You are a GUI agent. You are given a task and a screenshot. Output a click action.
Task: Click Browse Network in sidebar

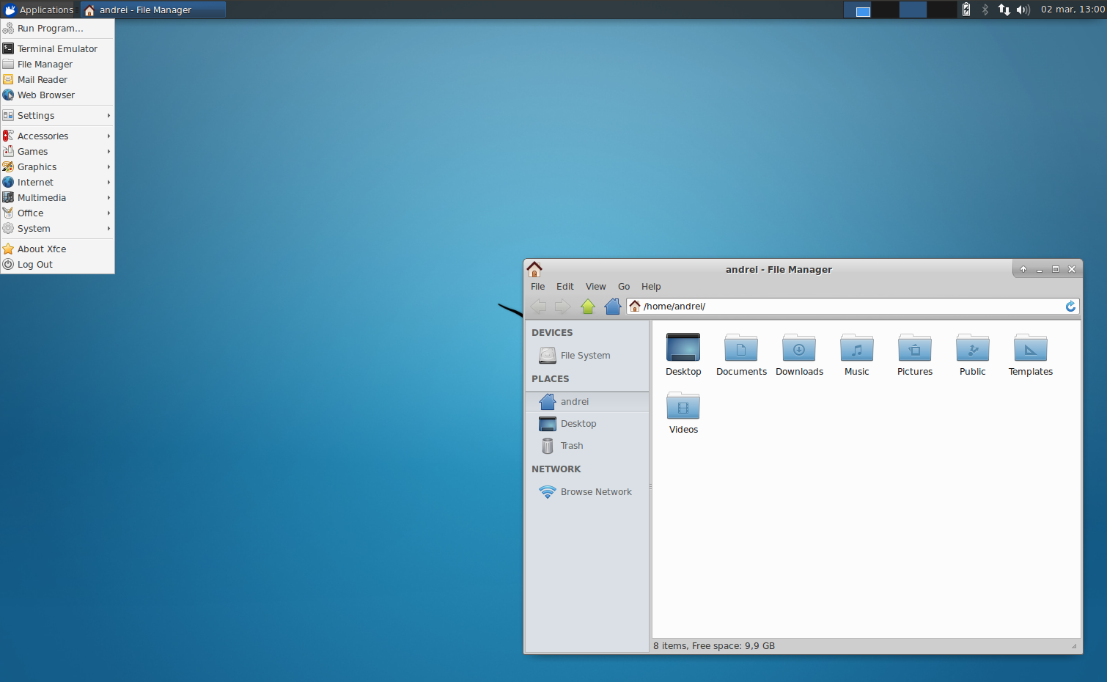(595, 492)
